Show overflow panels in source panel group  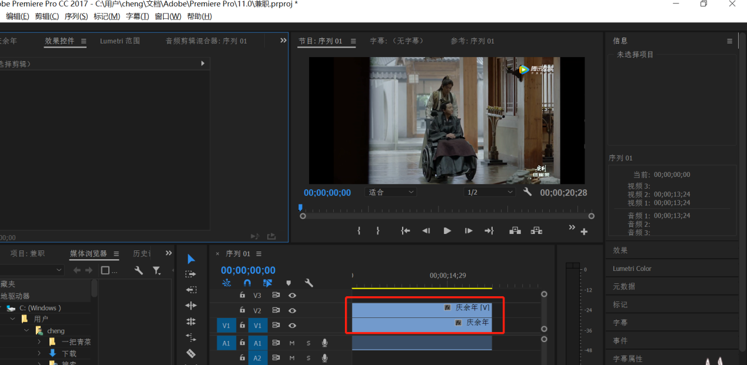[283, 41]
